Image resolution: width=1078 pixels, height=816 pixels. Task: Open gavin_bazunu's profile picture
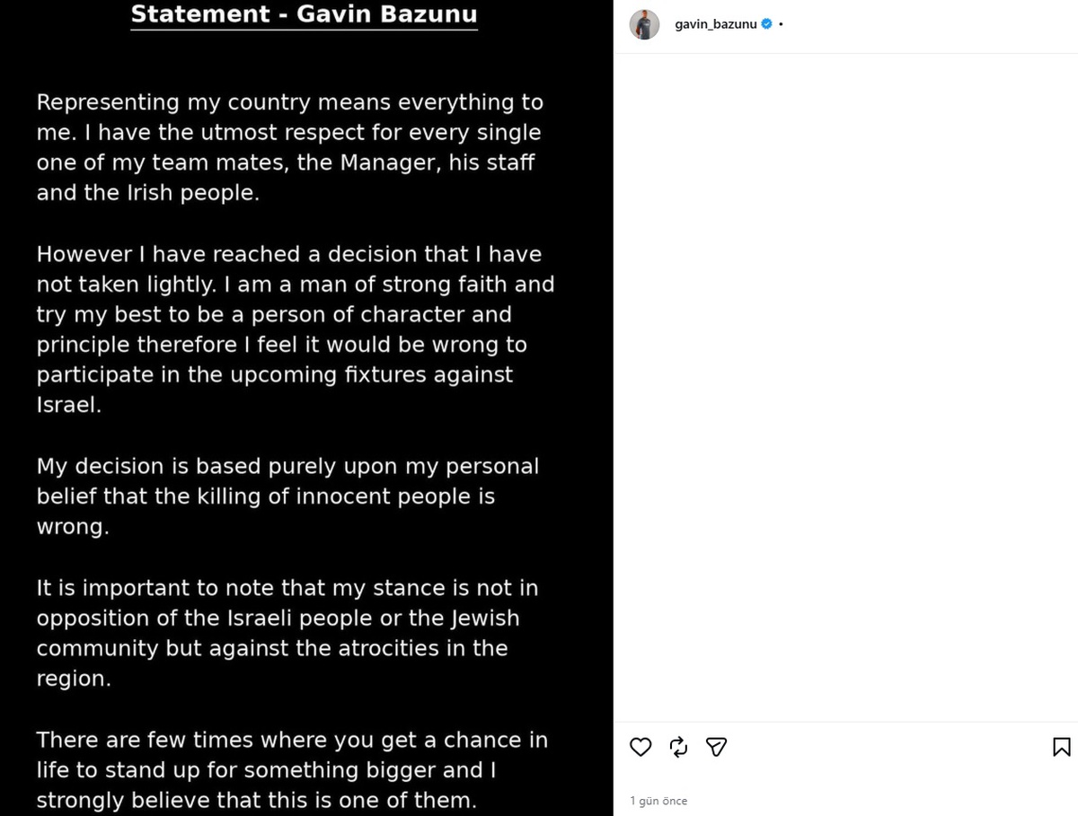644,25
